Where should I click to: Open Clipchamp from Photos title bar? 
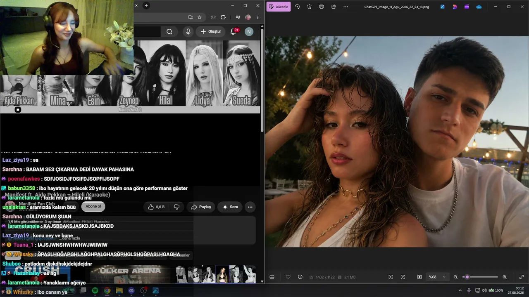tap(467, 7)
